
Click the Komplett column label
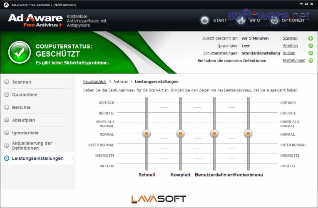(180, 175)
